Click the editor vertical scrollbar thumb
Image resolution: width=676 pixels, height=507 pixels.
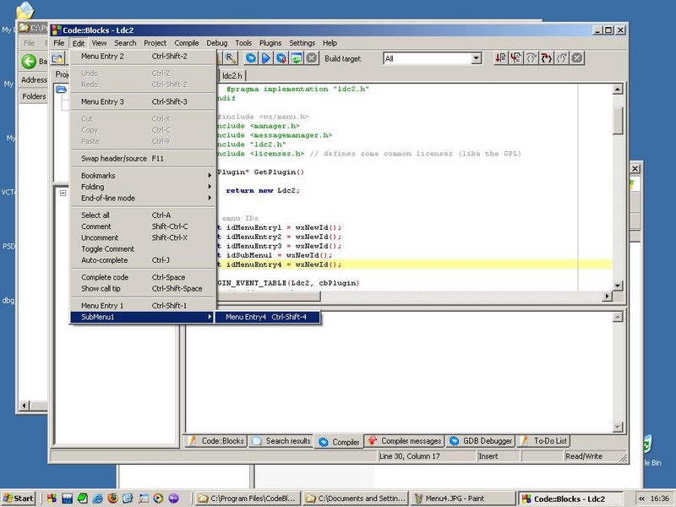pyautogui.click(x=618, y=120)
